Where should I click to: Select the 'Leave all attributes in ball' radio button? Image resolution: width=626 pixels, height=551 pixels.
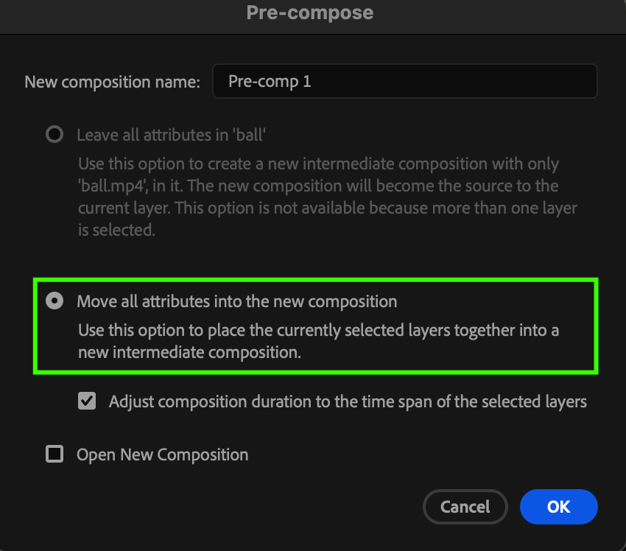(54, 135)
